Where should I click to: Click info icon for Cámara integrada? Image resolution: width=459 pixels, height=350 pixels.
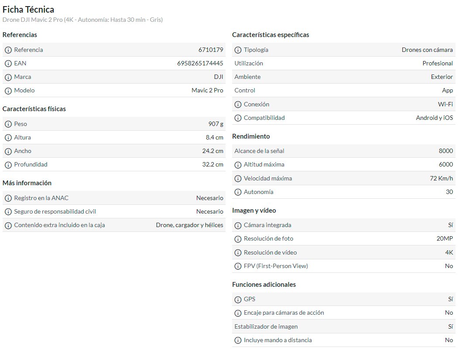(x=238, y=225)
